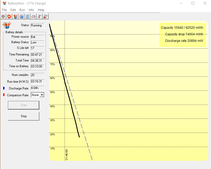Click the last toolbar icon with red X
The height and width of the screenshot is (169, 211).
(45, 16)
